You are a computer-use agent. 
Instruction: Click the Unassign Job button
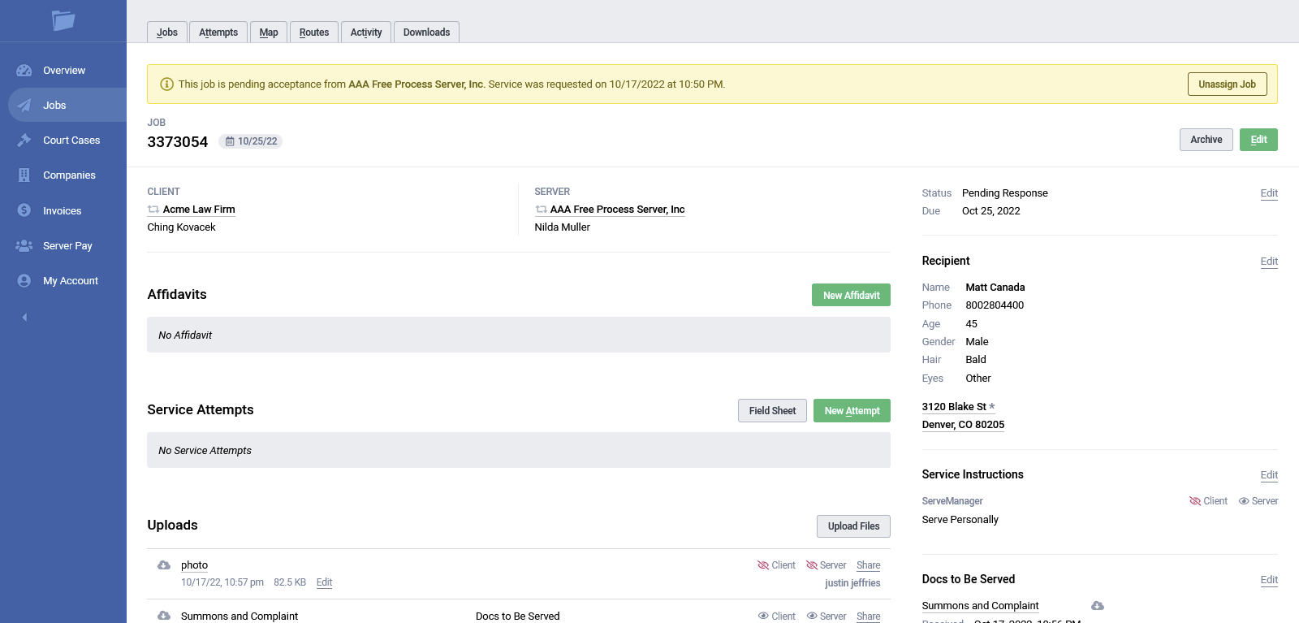coord(1227,84)
